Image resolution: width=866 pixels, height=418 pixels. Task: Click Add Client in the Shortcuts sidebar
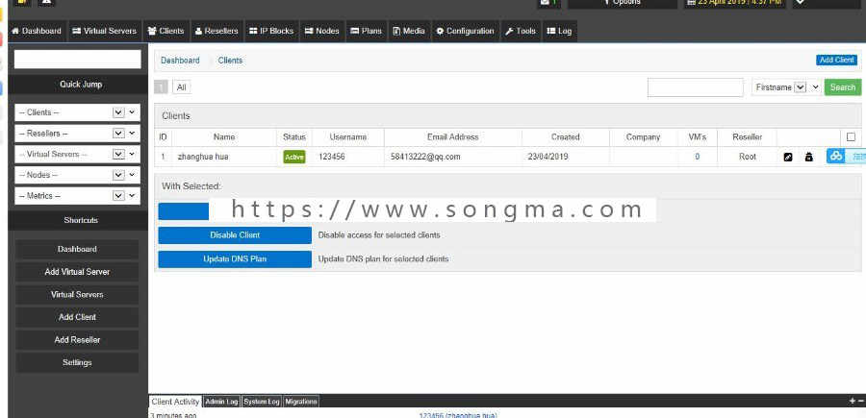pyautogui.click(x=77, y=317)
